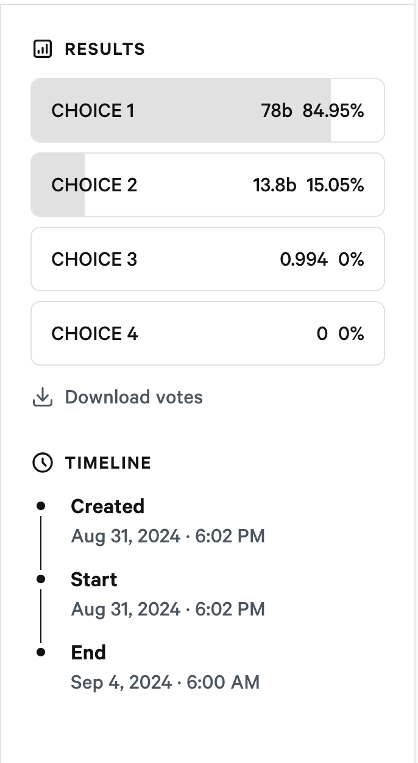This screenshot has height=763, width=418.
Task: Click the download arrow icon
Action: point(42,397)
